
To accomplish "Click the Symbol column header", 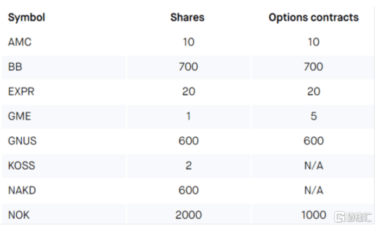I will pyautogui.click(x=27, y=17).
